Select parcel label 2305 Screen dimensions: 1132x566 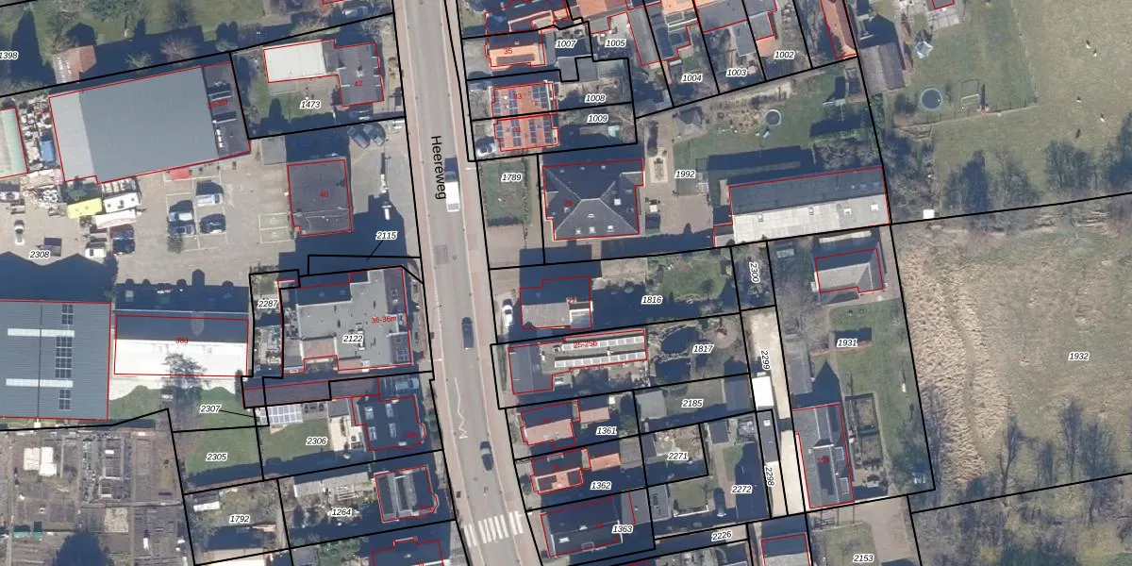coord(216,457)
